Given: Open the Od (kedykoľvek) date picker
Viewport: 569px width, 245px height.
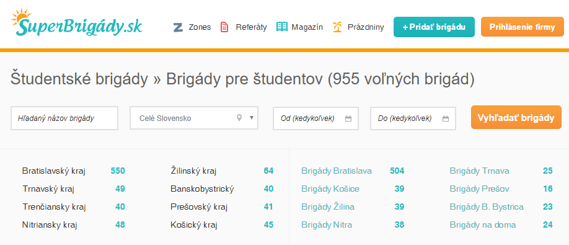Looking at the screenshot, I should (315, 118).
